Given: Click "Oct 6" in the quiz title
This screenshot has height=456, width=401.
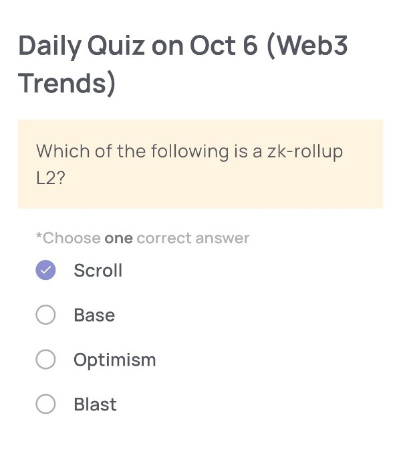Looking at the screenshot, I should tap(224, 46).
